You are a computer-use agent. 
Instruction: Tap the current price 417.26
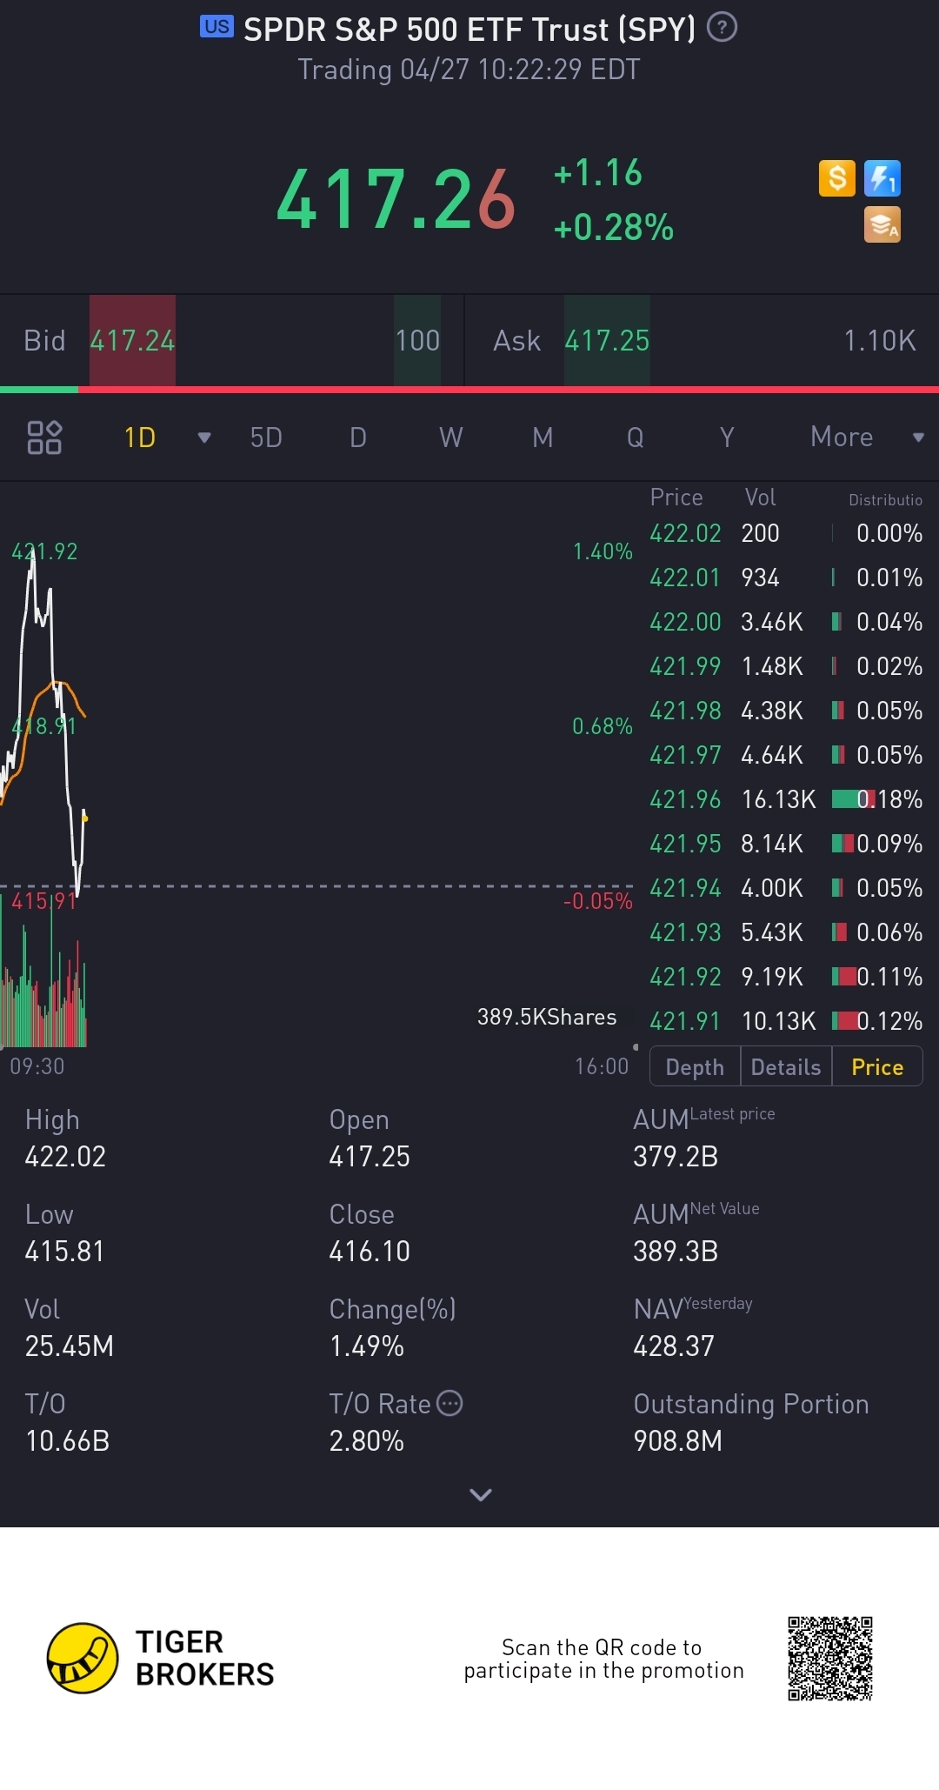tap(396, 199)
